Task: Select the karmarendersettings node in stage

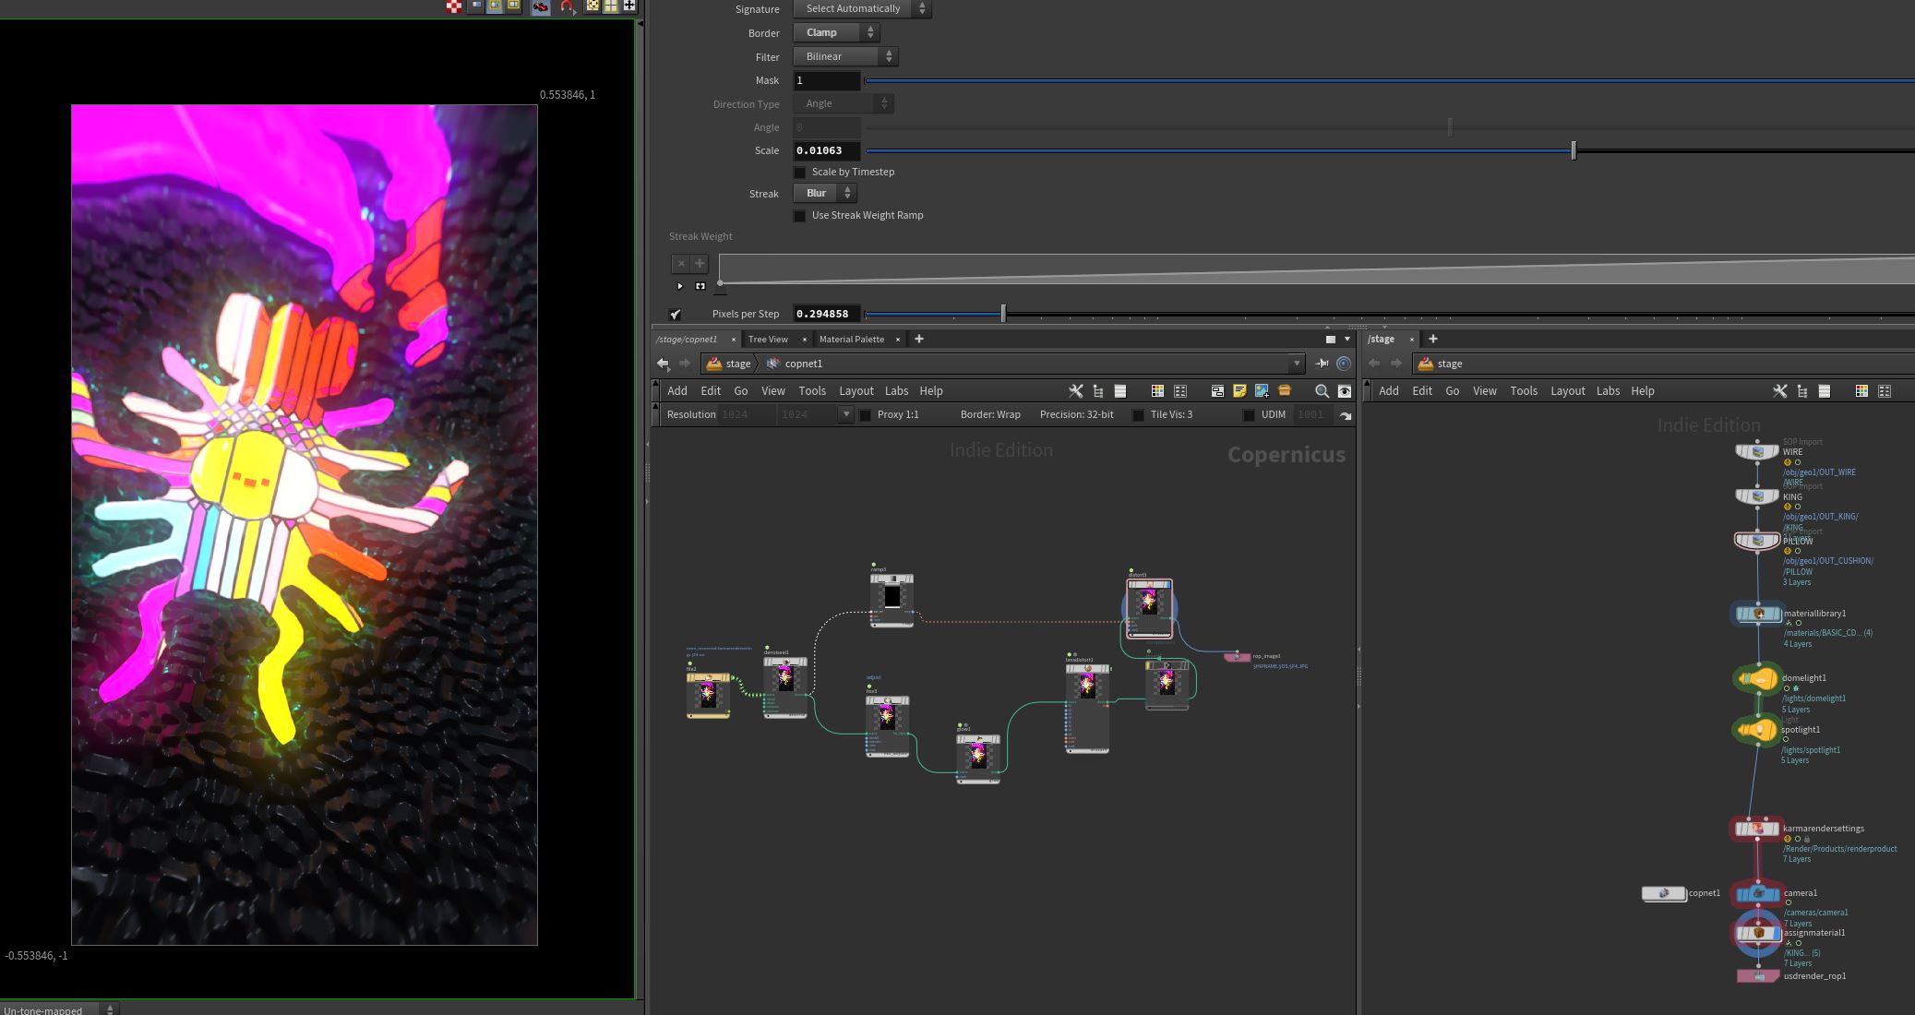Action: click(1757, 830)
